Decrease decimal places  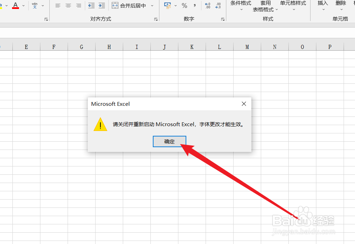point(218,6)
